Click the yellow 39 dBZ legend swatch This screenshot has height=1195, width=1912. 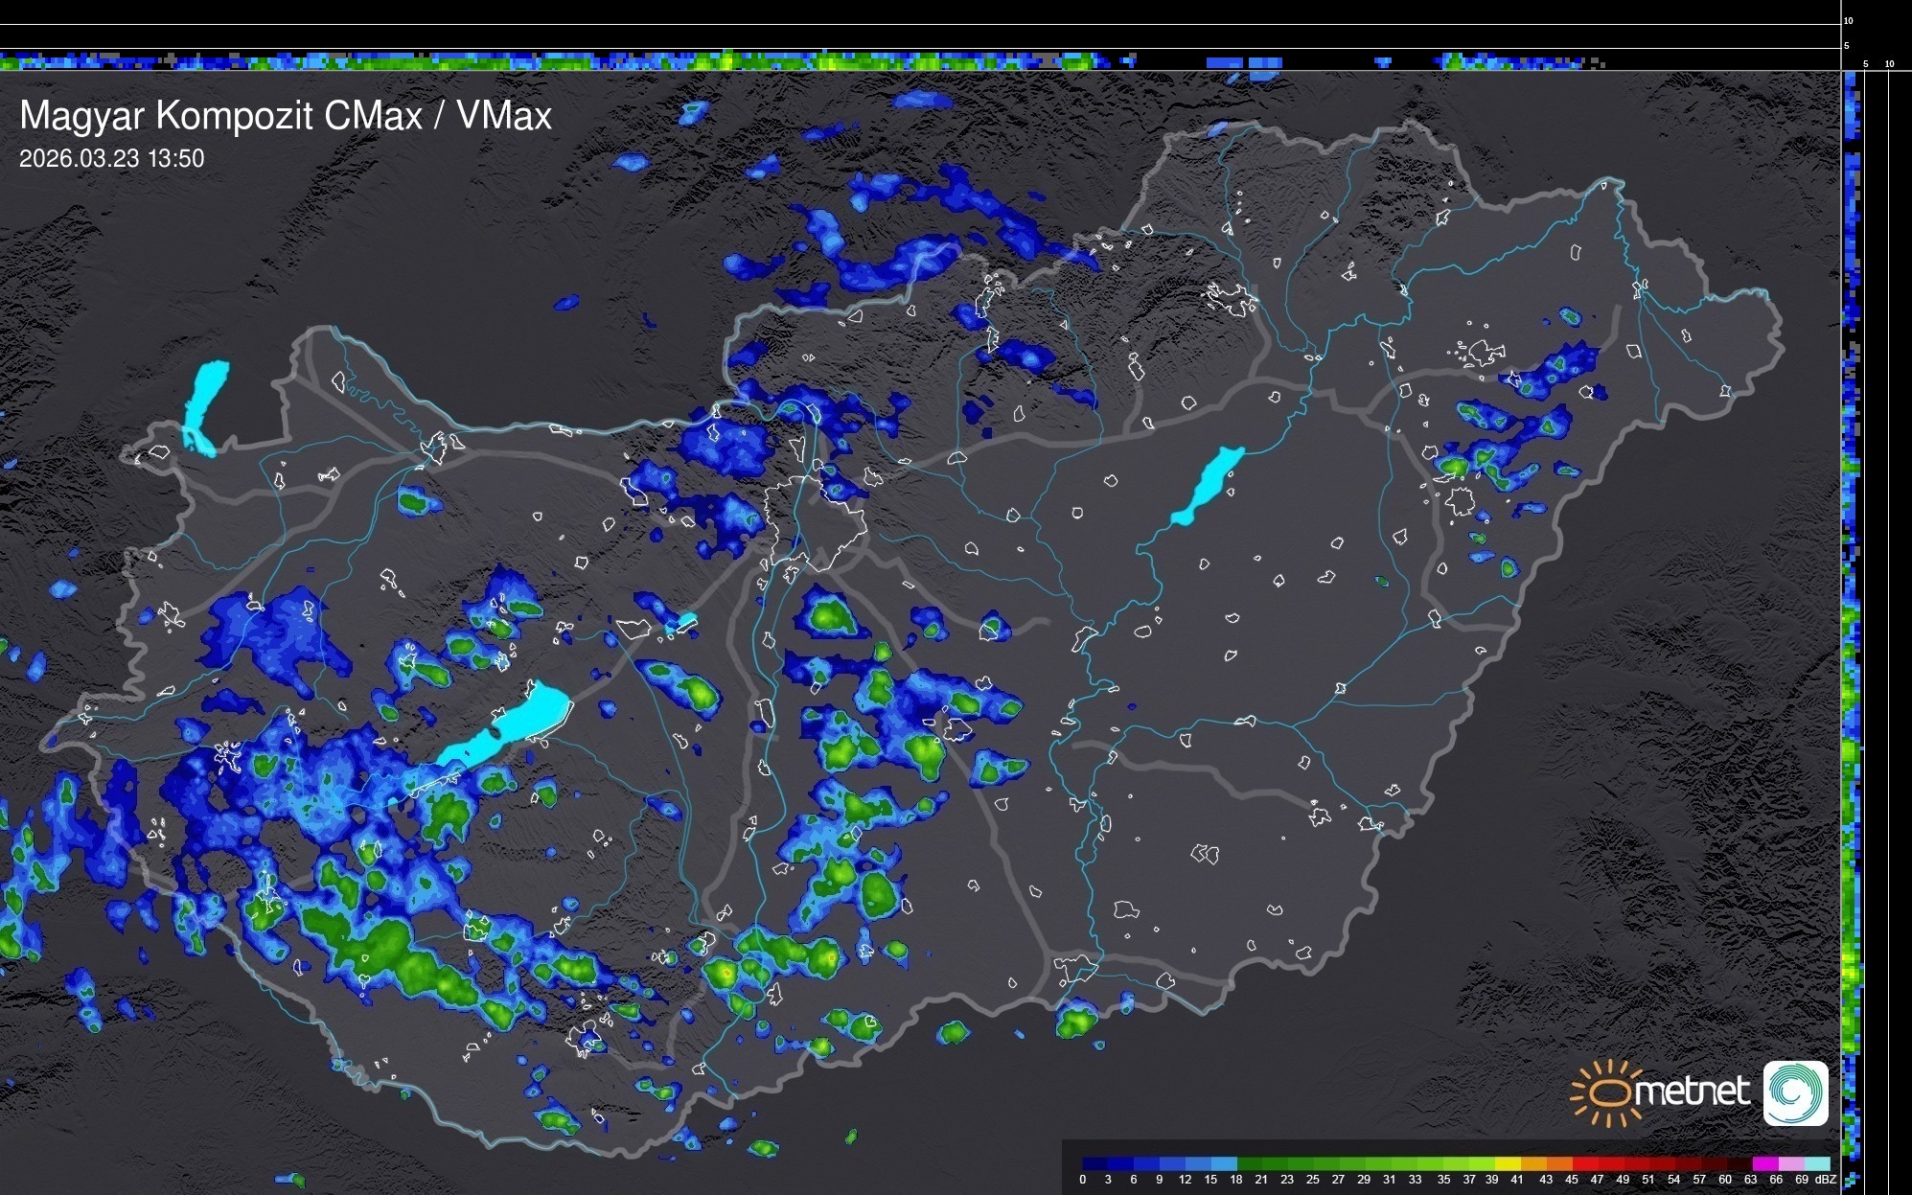1508,1164
